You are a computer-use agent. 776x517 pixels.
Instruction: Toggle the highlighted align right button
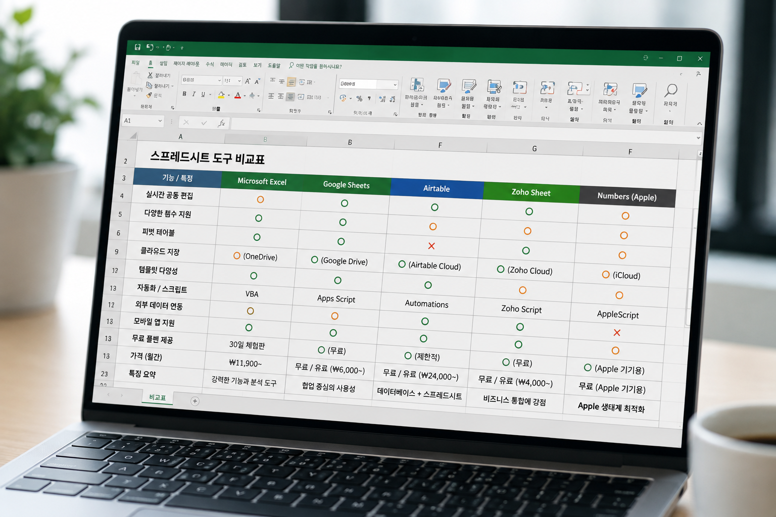click(290, 96)
